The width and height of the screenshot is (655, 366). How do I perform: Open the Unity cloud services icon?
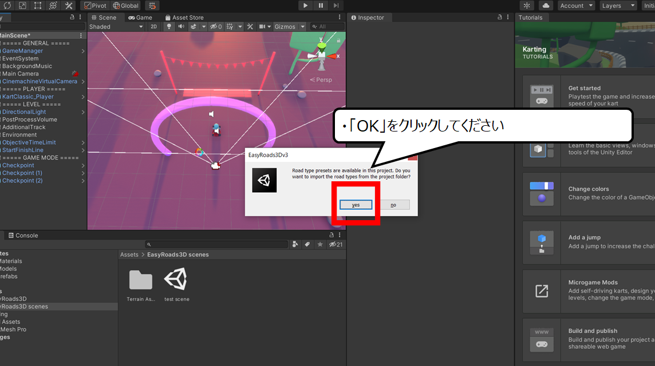546,5
